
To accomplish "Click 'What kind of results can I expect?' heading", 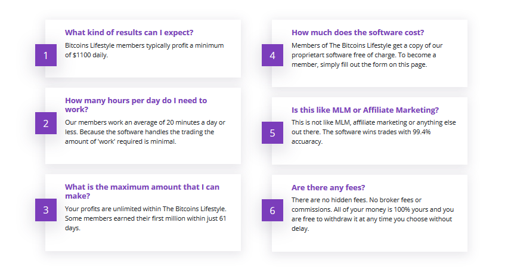I will 129,33.
